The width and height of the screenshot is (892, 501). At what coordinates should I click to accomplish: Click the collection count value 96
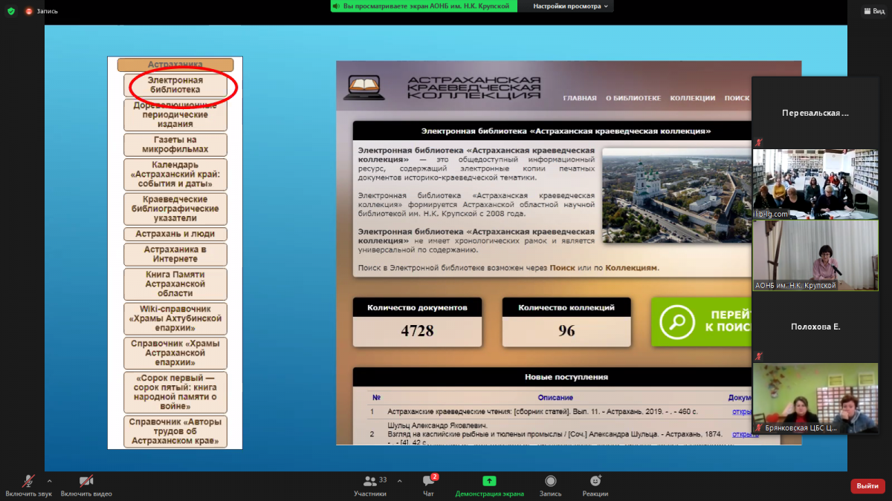(x=566, y=331)
